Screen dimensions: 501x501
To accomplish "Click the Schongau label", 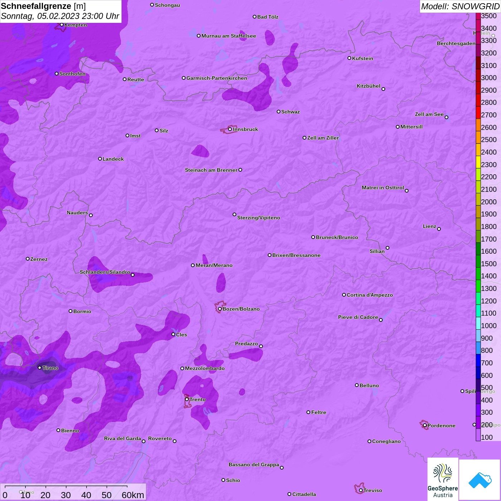I will 167,5.
